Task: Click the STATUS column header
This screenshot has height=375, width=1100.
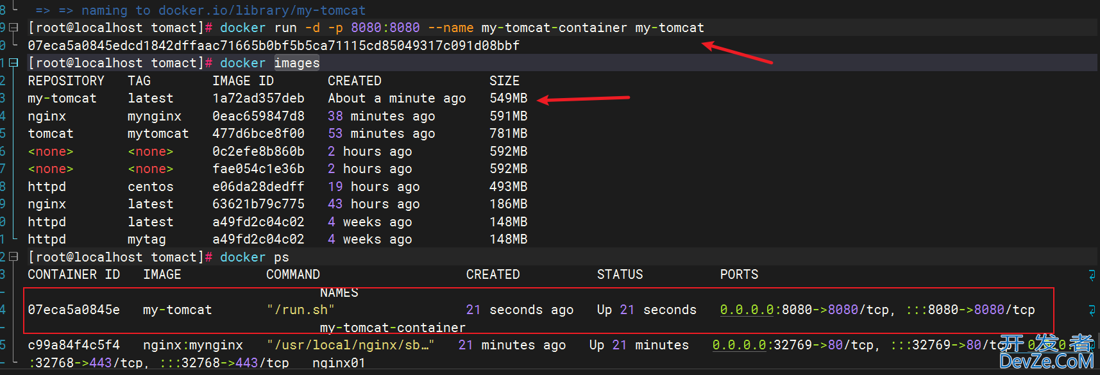Action: pyautogui.click(x=620, y=274)
